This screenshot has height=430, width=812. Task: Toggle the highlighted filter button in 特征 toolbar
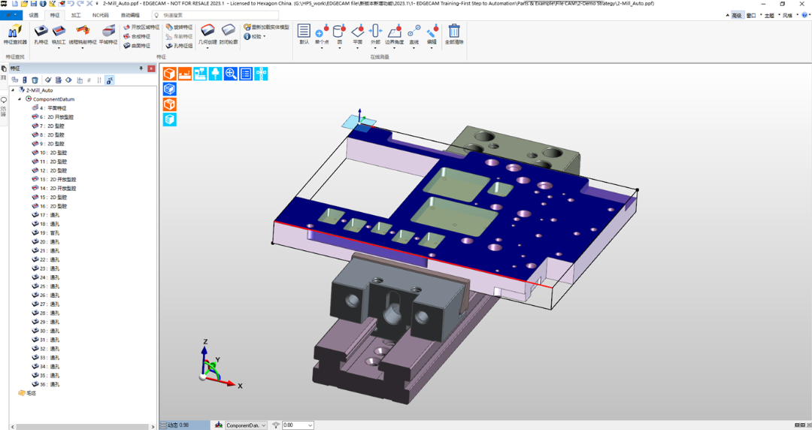(109, 80)
